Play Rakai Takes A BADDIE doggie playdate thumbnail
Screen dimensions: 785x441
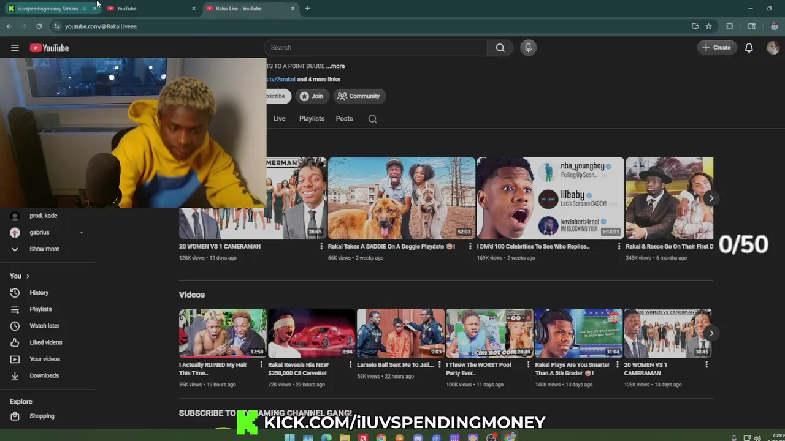(402, 198)
